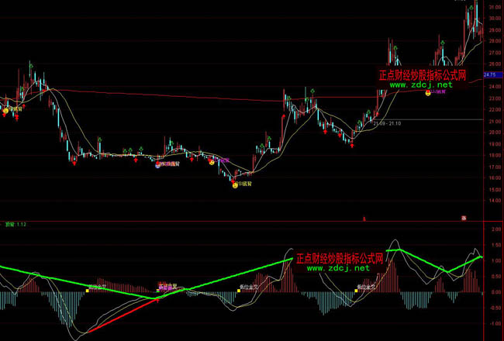Click the yellow golden-cross marker in the indicator middle
Image resolution: width=504 pixels, height=341 pixels.
[240, 291]
